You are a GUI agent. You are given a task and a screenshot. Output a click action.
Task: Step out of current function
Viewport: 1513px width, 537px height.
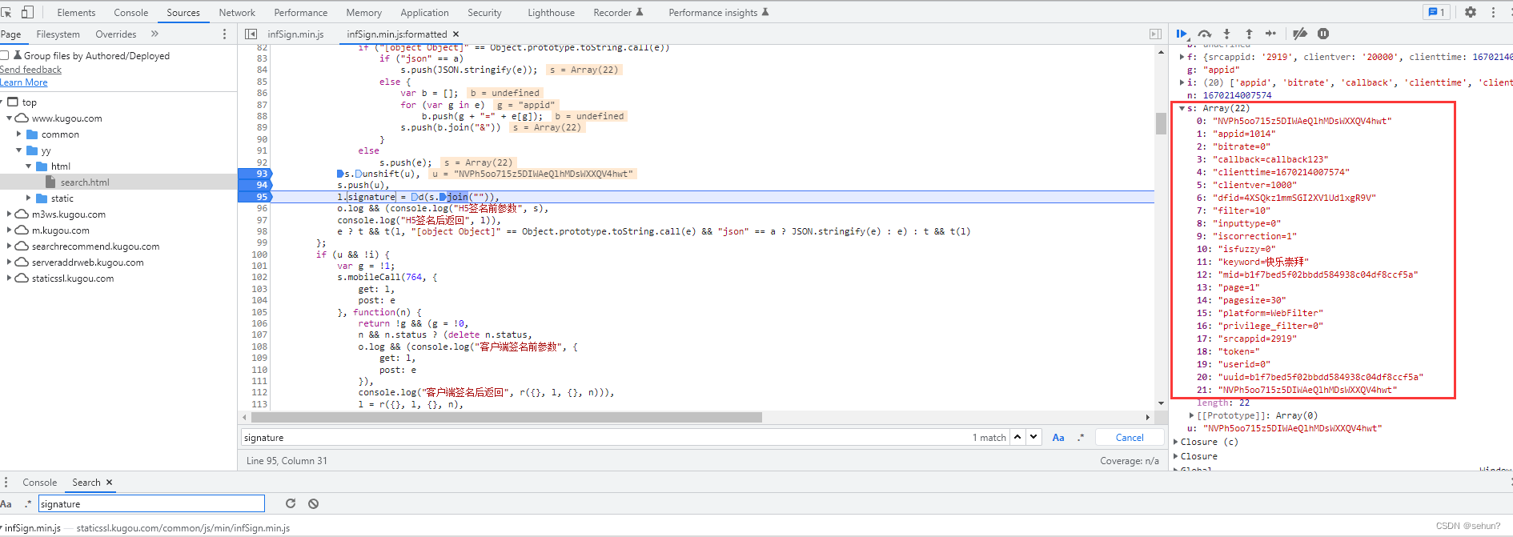[1249, 34]
